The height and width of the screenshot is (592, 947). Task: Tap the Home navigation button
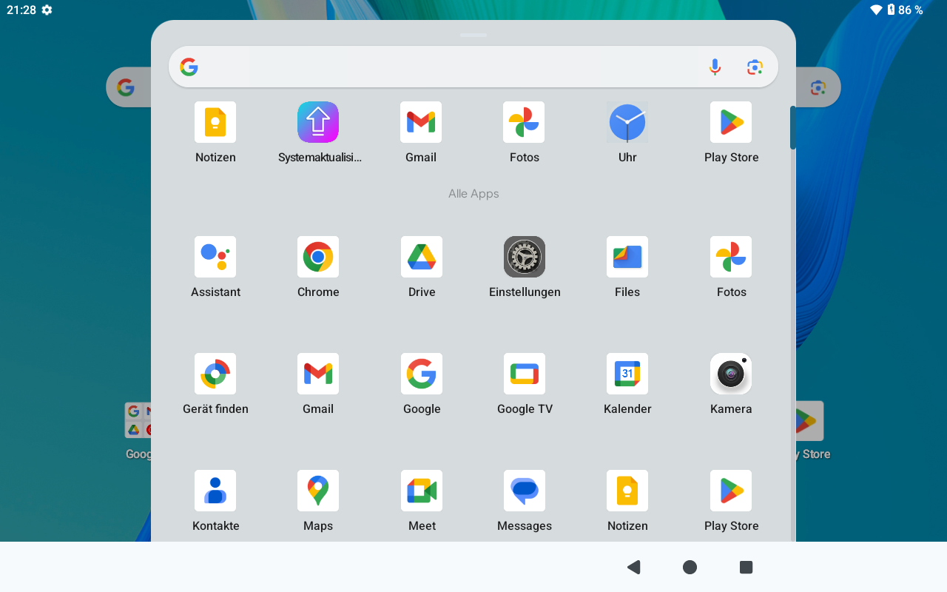[690, 567]
